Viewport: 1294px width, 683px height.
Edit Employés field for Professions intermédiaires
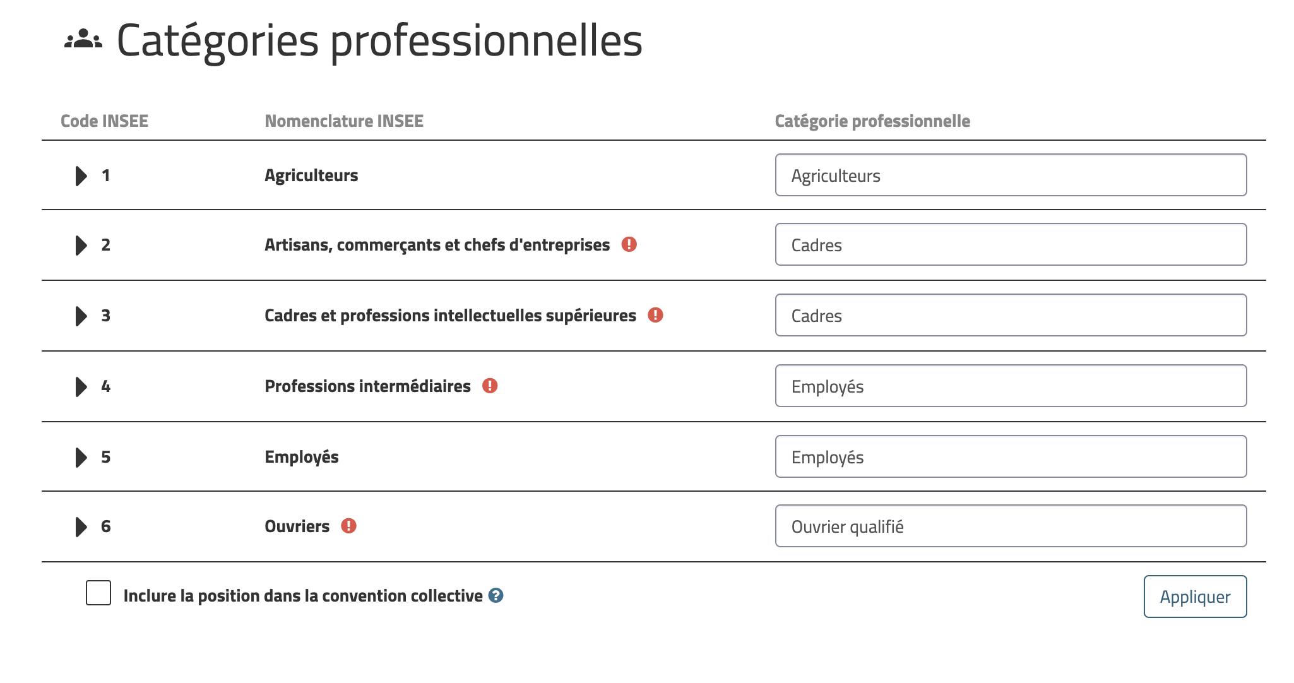click(1011, 386)
